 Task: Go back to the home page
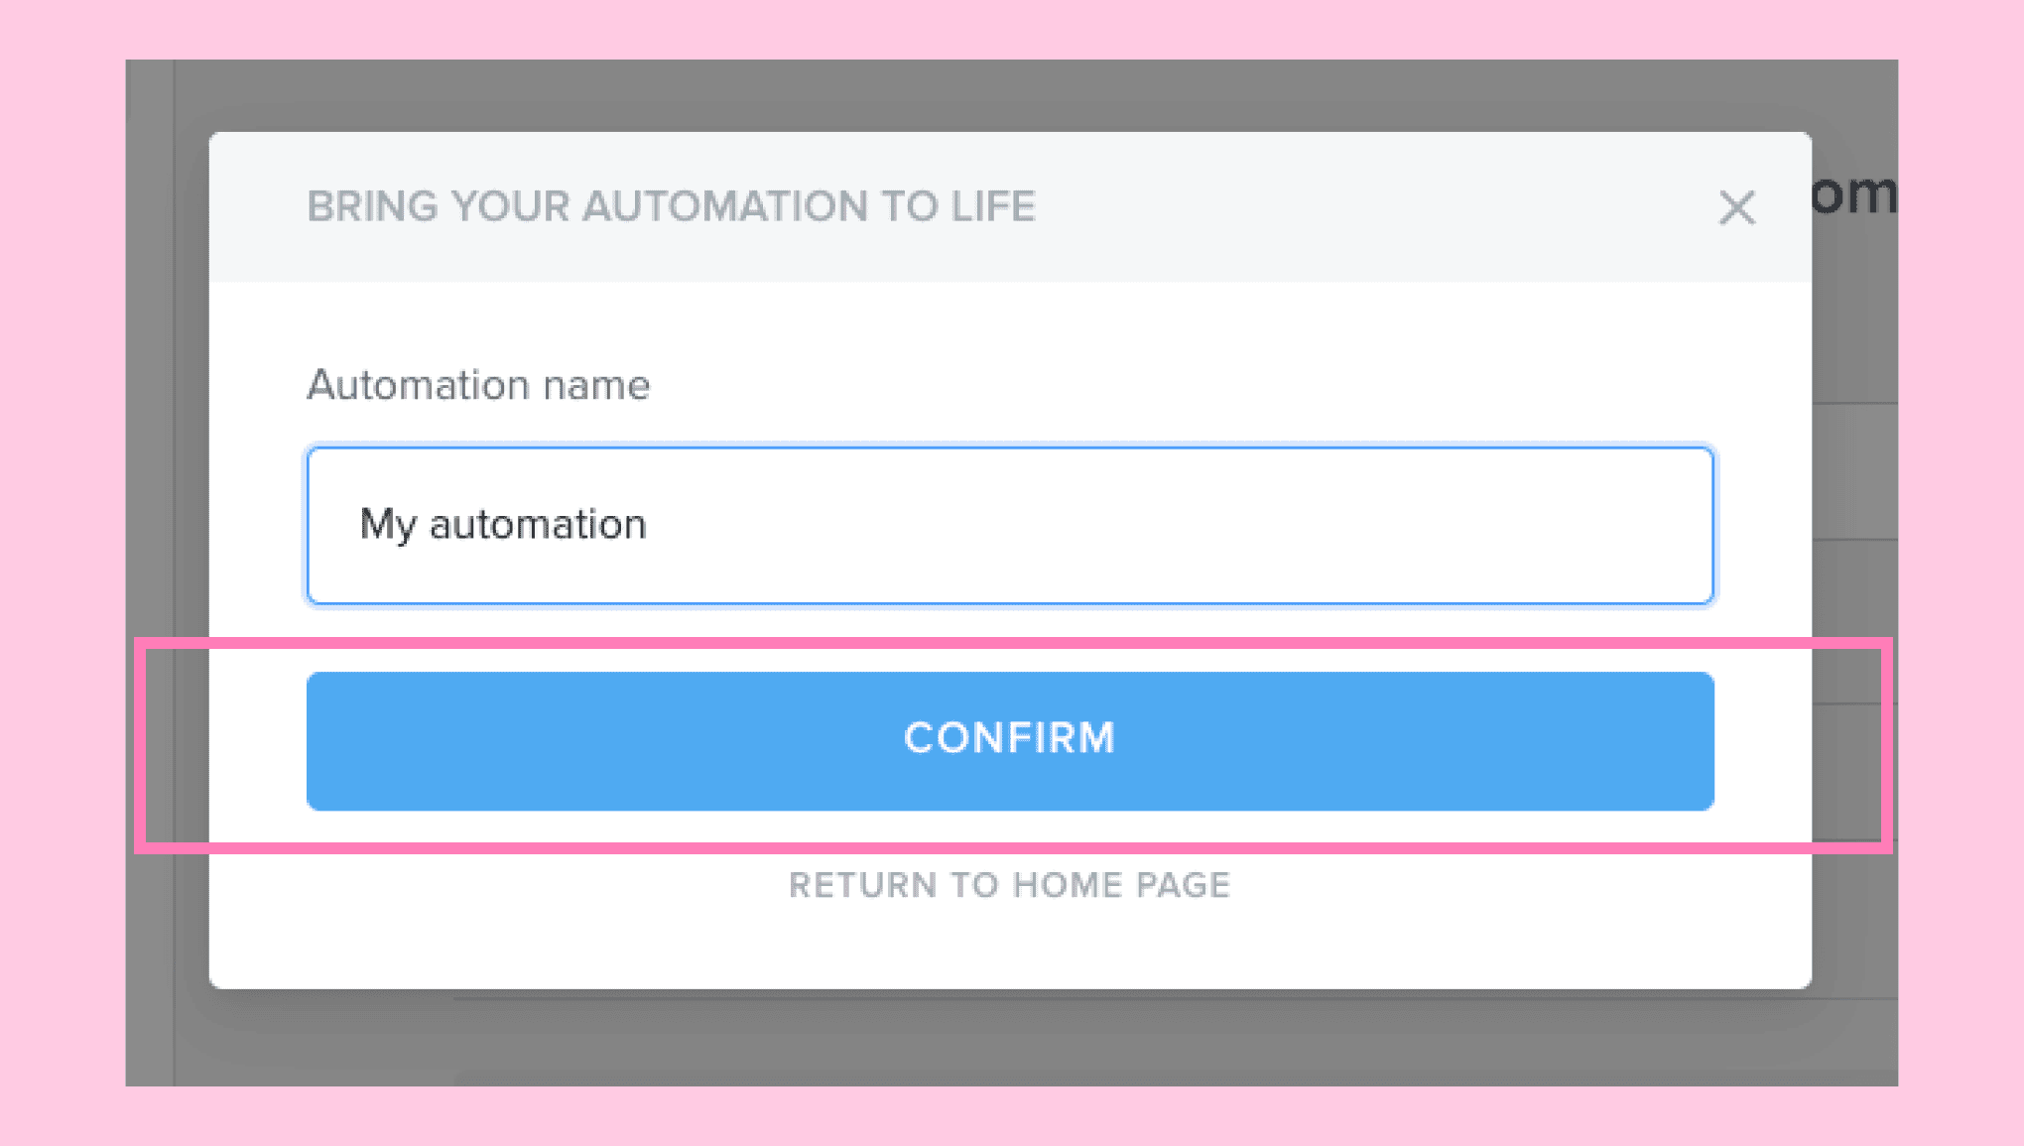pos(1009,885)
